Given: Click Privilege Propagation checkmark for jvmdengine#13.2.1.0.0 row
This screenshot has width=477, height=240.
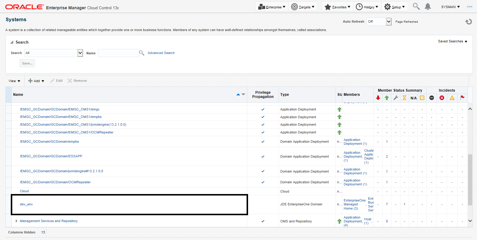Looking at the screenshot, I should tap(263, 171).
